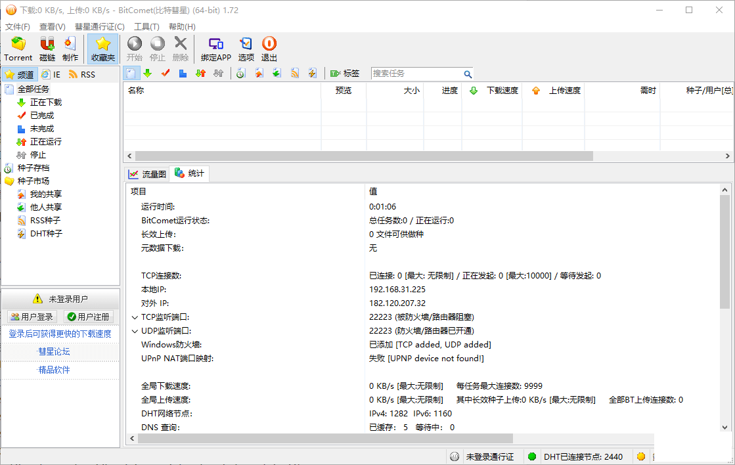The height and width of the screenshot is (465, 735).
Task: Select 正在运行 tree item
Action: coord(45,142)
